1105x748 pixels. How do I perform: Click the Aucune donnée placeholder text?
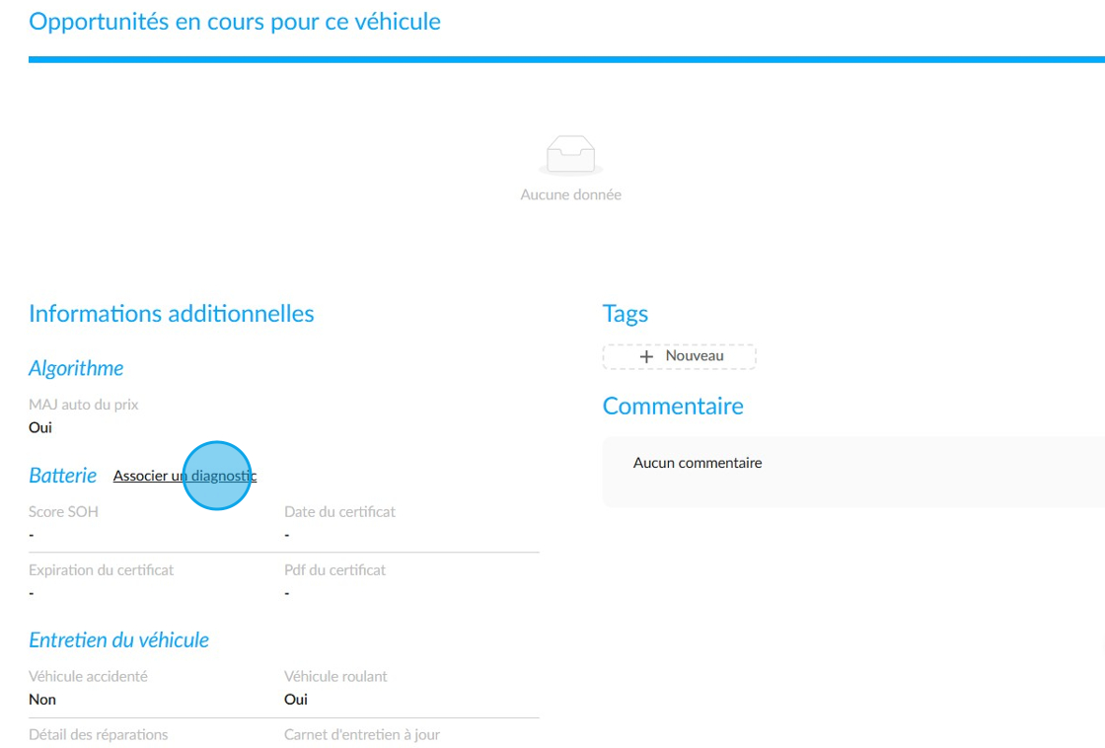571,194
